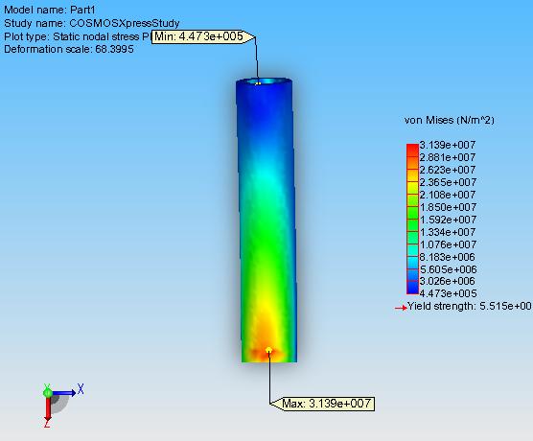This screenshot has width=533, height=441.
Task: Click the red segment of the color legend
Action: pos(412,150)
